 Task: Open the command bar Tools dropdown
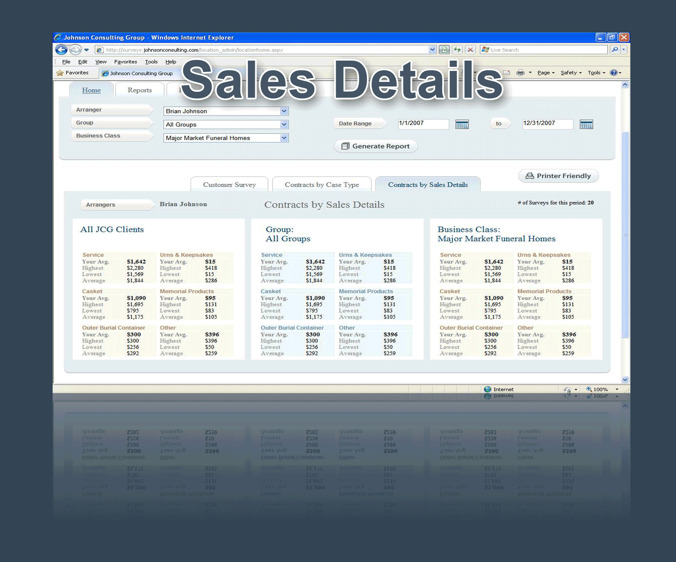pyautogui.click(x=596, y=73)
